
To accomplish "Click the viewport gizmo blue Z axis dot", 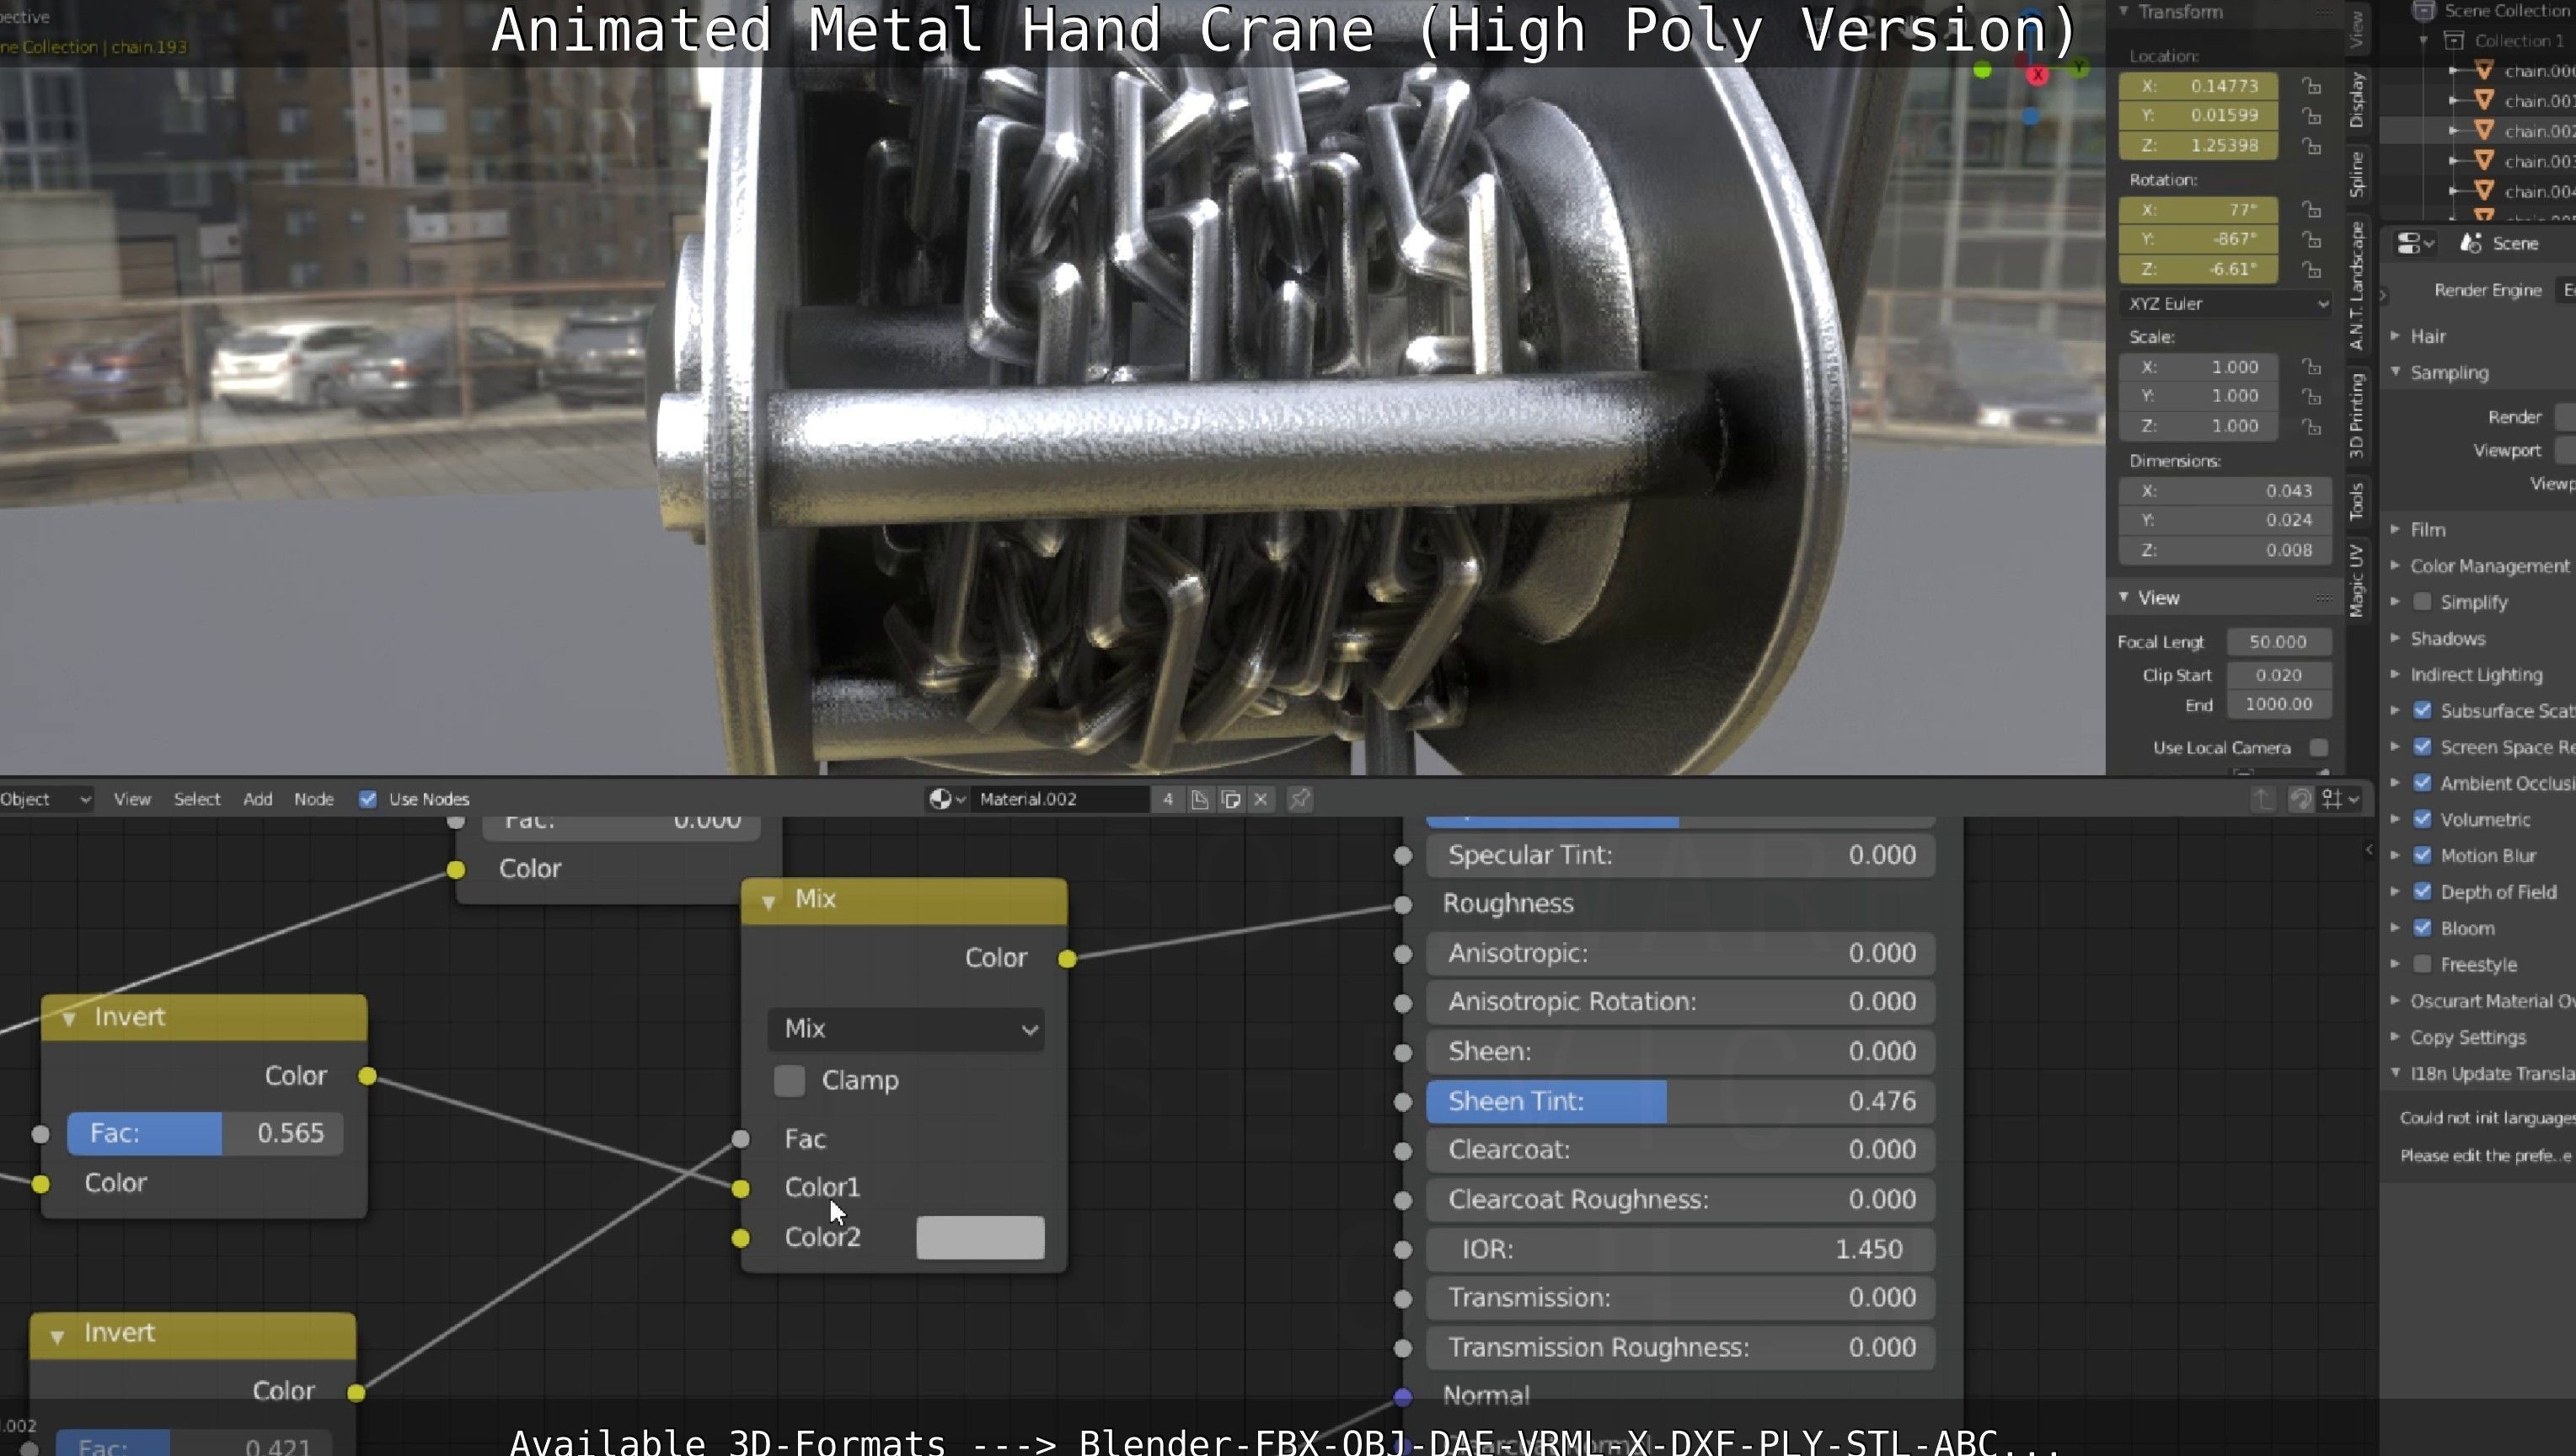I will point(2030,116).
